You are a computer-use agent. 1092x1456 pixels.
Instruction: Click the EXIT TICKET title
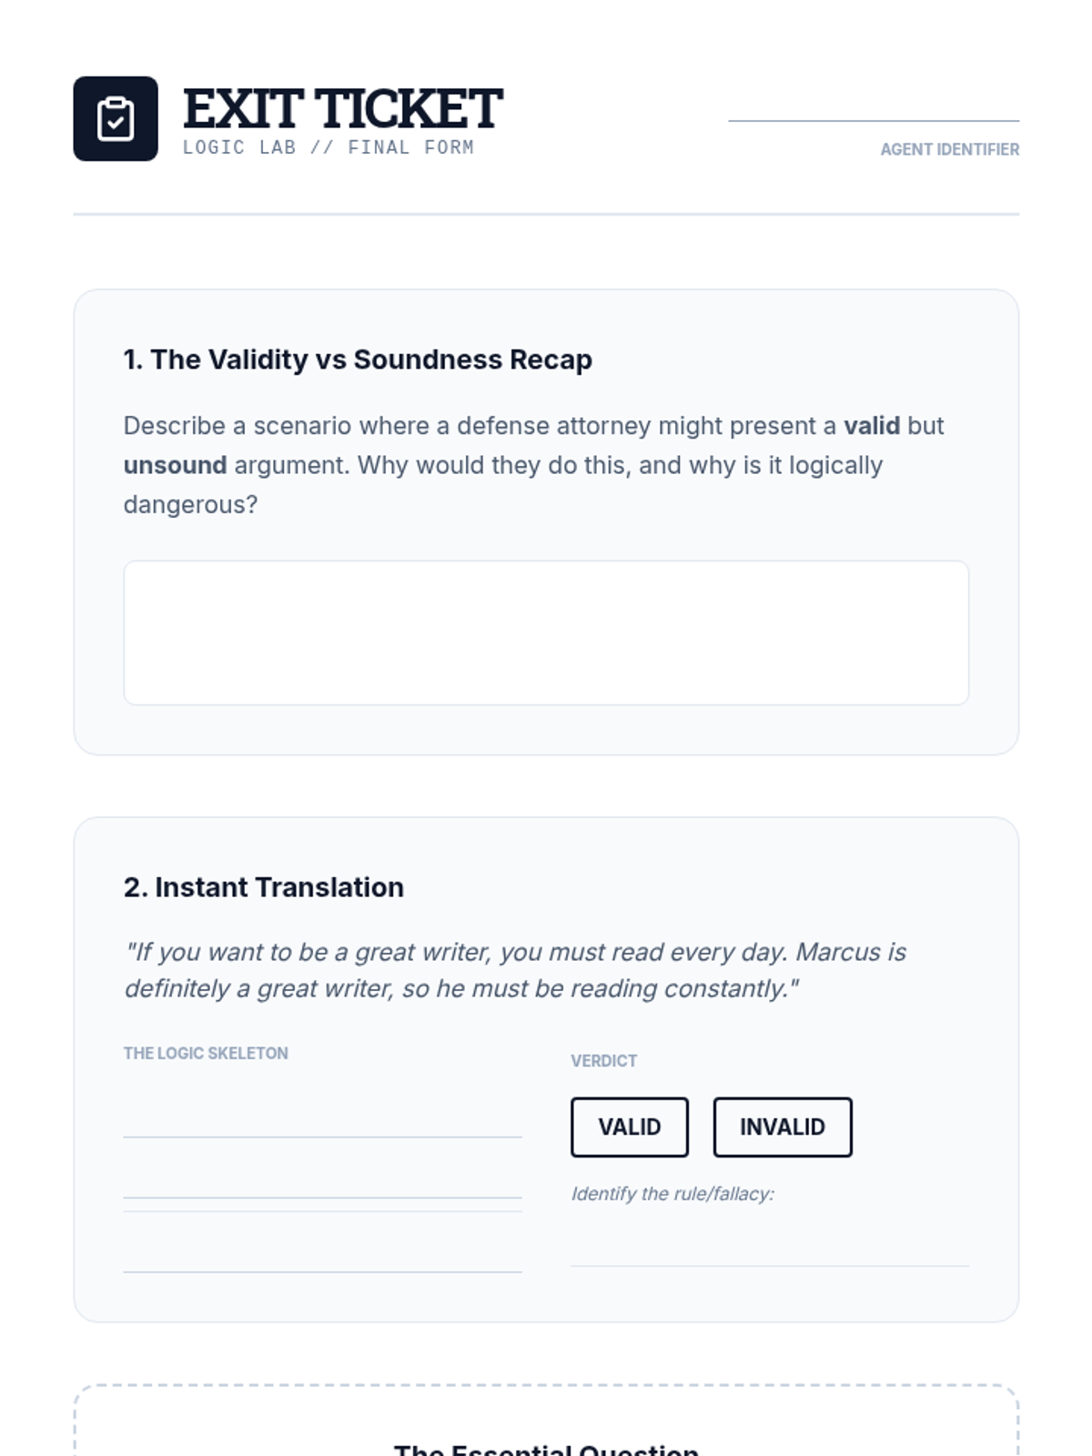pyautogui.click(x=342, y=109)
